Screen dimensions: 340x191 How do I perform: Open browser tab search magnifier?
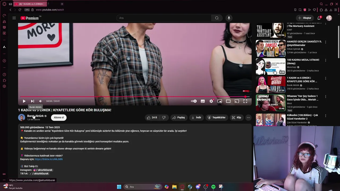click(321, 4)
